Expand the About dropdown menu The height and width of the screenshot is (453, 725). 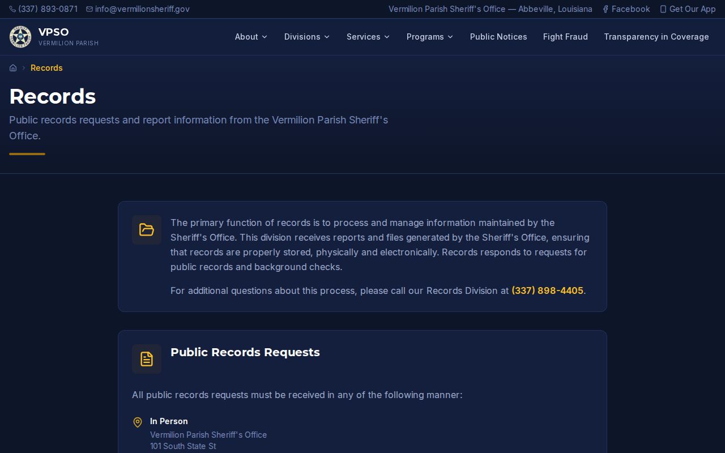coord(251,37)
